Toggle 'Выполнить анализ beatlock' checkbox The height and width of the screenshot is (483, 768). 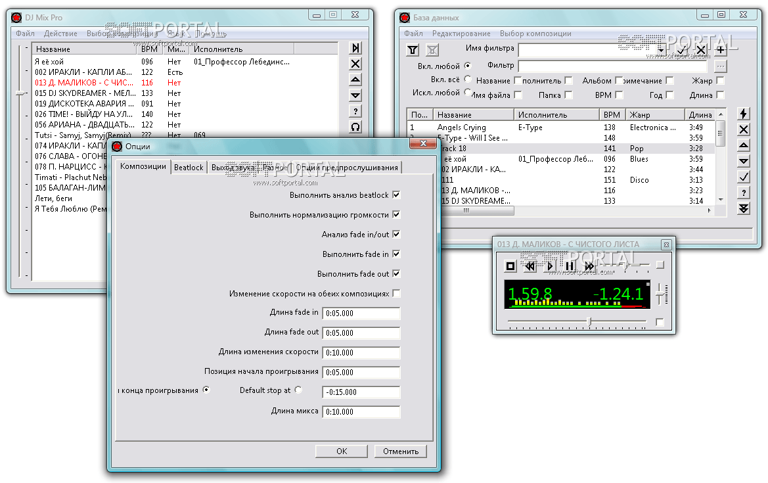pos(396,195)
